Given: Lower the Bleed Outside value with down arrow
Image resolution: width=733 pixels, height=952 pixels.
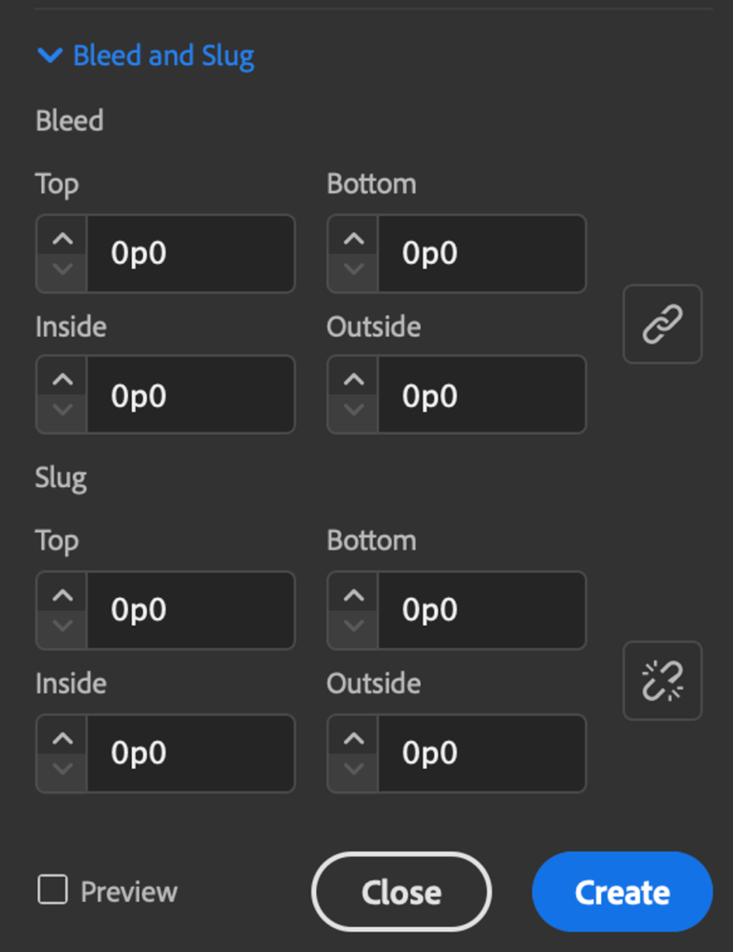Looking at the screenshot, I should (352, 410).
